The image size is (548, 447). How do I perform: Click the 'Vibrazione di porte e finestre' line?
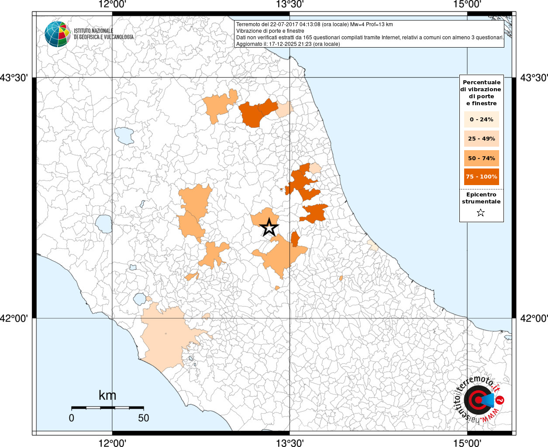270,31
